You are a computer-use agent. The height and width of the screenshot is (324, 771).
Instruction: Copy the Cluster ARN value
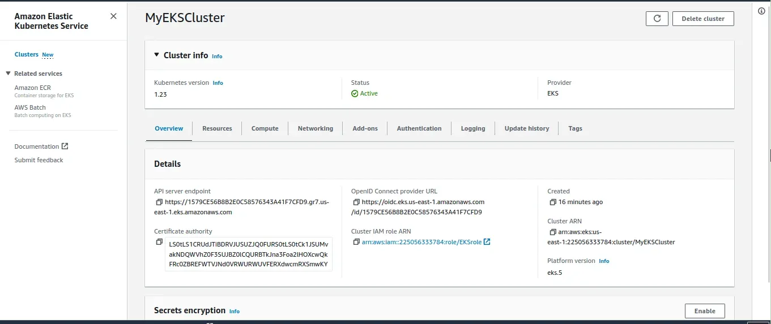coord(553,232)
